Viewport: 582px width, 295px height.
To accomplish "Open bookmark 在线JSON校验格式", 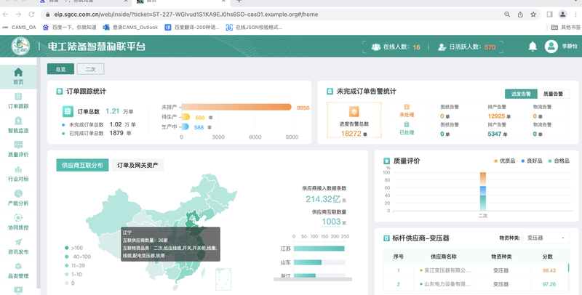I will point(254,28).
